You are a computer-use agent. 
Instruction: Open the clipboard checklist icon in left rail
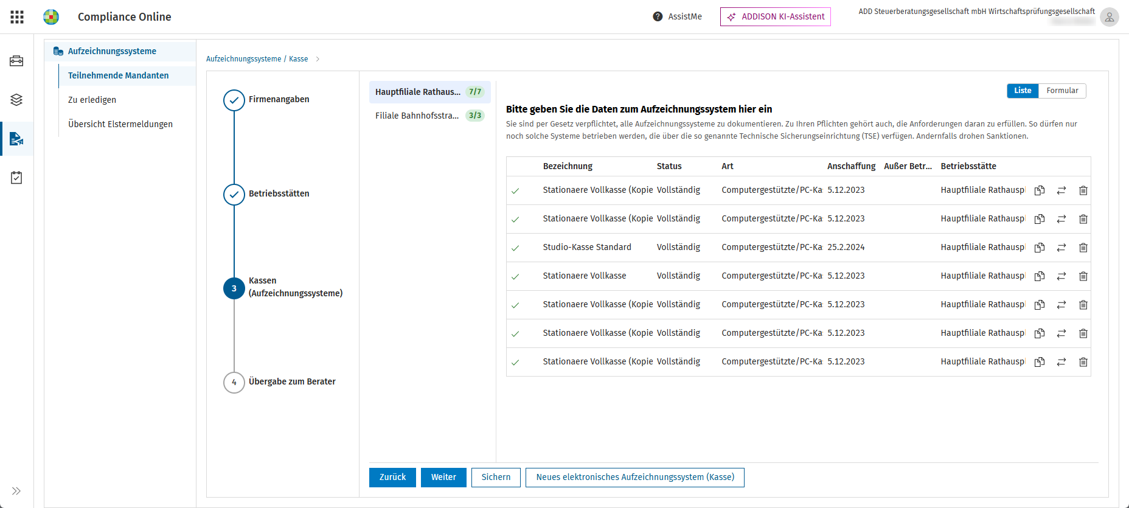tap(16, 178)
